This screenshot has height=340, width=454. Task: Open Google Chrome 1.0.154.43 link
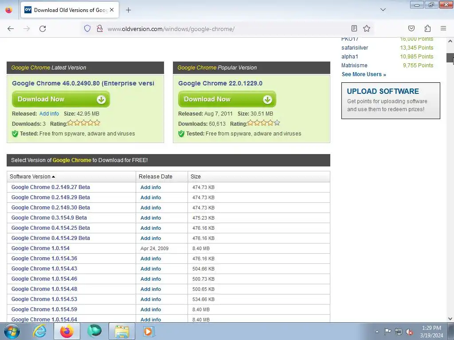point(44,268)
